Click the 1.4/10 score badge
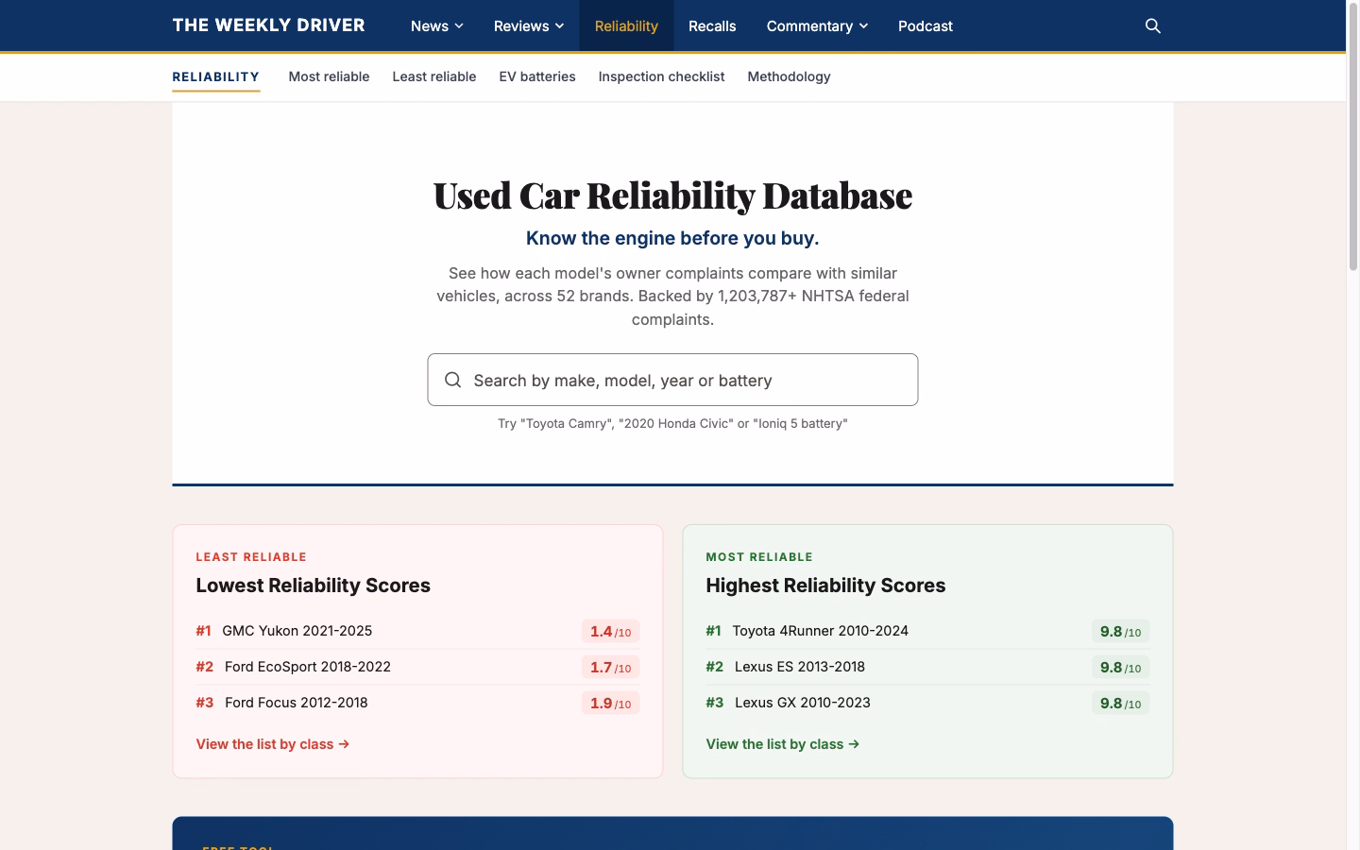Image resolution: width=1360 pixels, height=850 pixels. click(610, 632)
